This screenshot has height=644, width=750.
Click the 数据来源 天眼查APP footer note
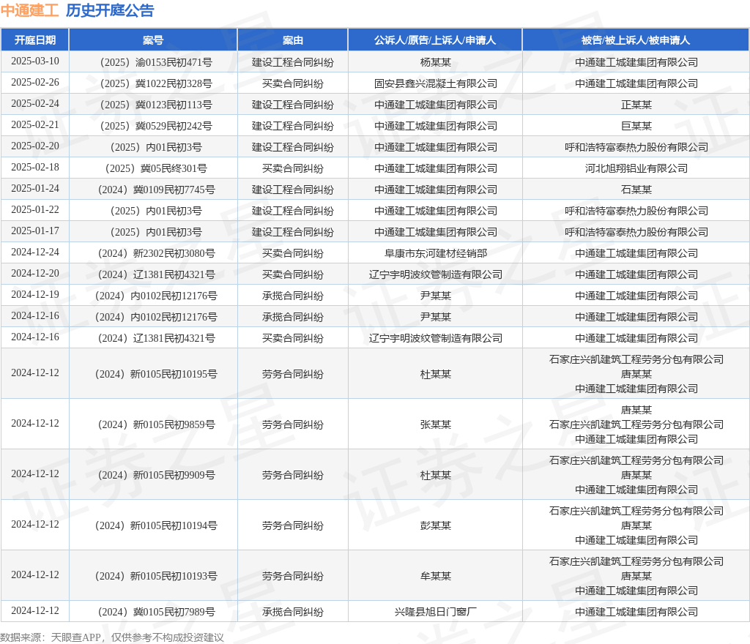click(112, 637)
